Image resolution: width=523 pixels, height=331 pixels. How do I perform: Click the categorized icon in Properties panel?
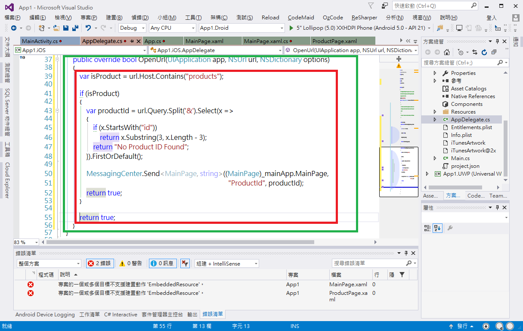pos(427,228)
